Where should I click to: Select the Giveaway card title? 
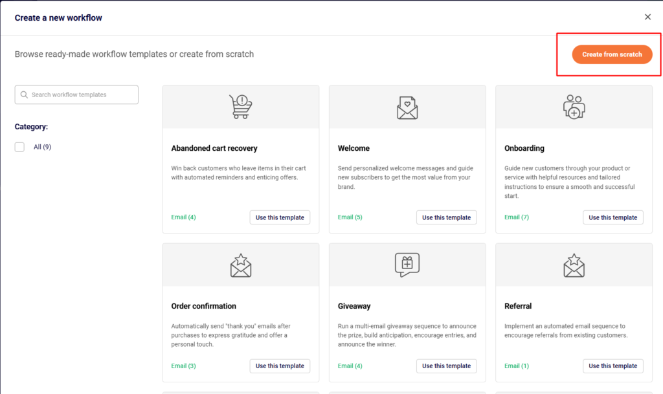click(354, 306)
